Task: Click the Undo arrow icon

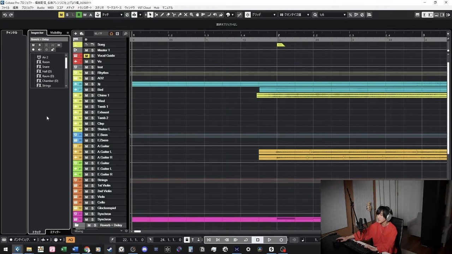Action: (x=5, y=15)
